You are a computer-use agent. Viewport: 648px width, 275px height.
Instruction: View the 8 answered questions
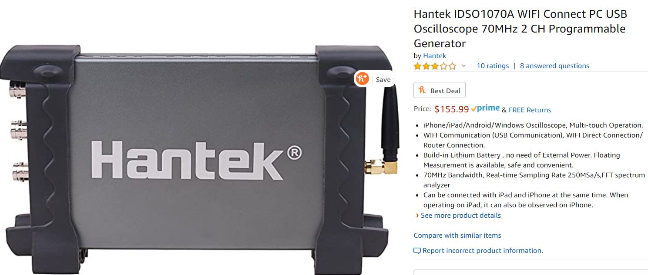[554, 66]
